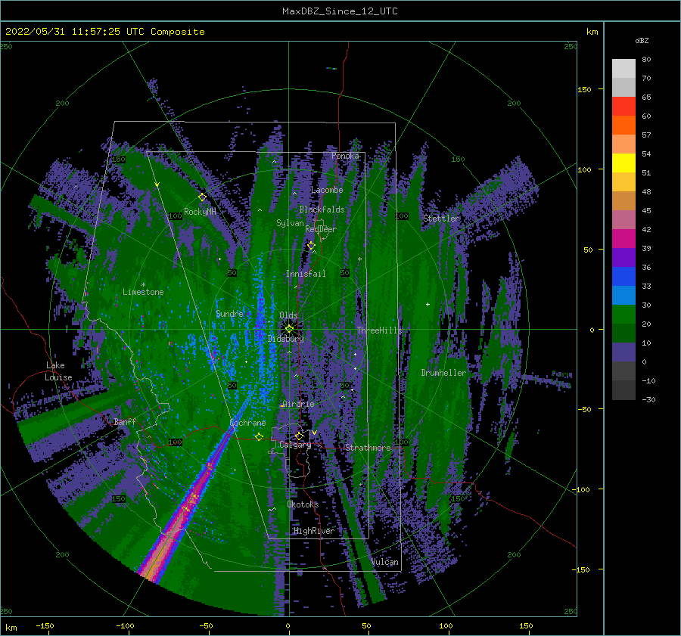Click the MaxDBZ_Since_12_UTC title text
The width and height of the screenshot is (681, 636).
[340, 11]
